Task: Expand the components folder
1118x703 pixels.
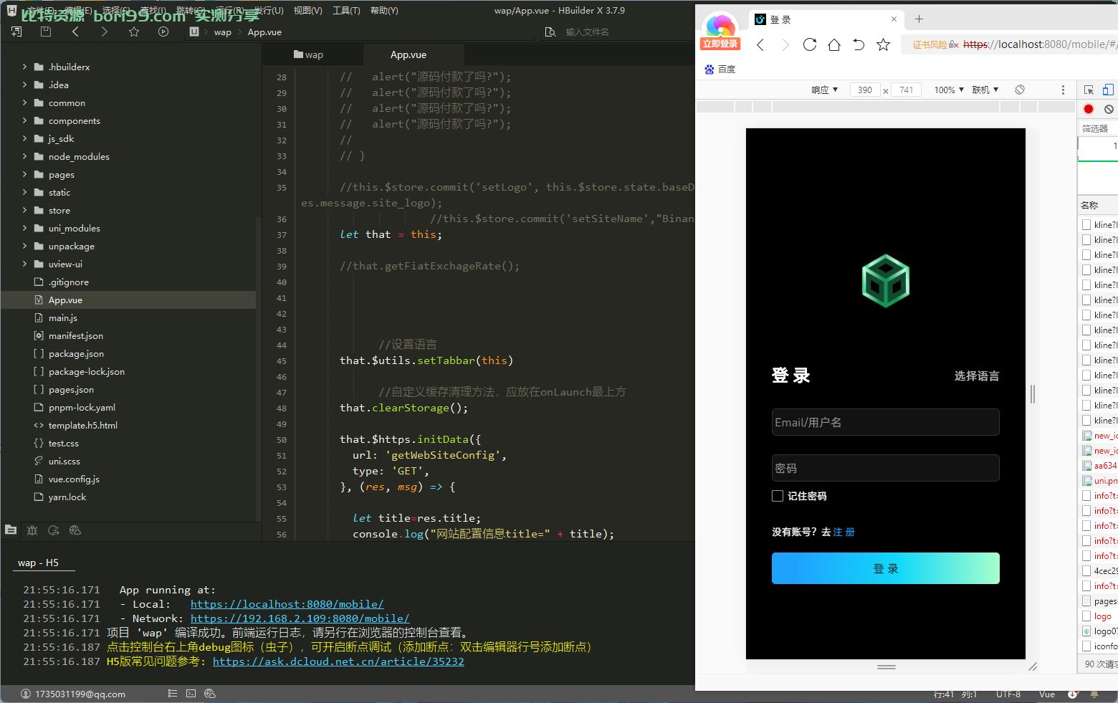Action: point(24,120)
